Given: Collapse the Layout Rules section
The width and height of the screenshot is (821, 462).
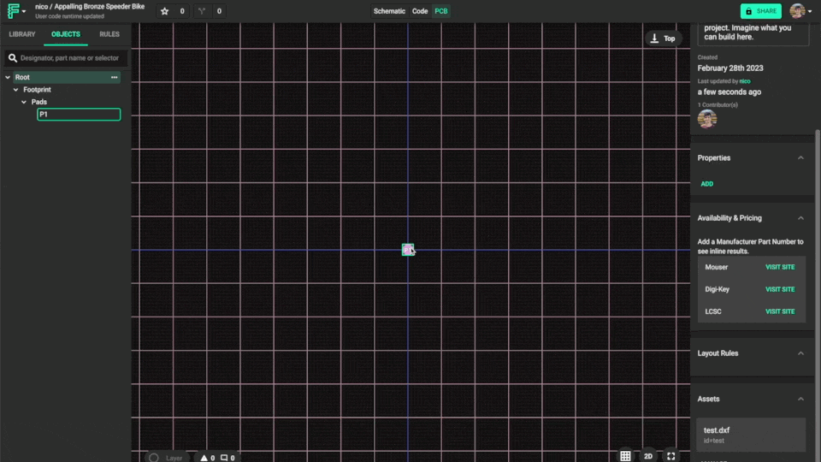Looking at the screenshot, I should point(800,353).
